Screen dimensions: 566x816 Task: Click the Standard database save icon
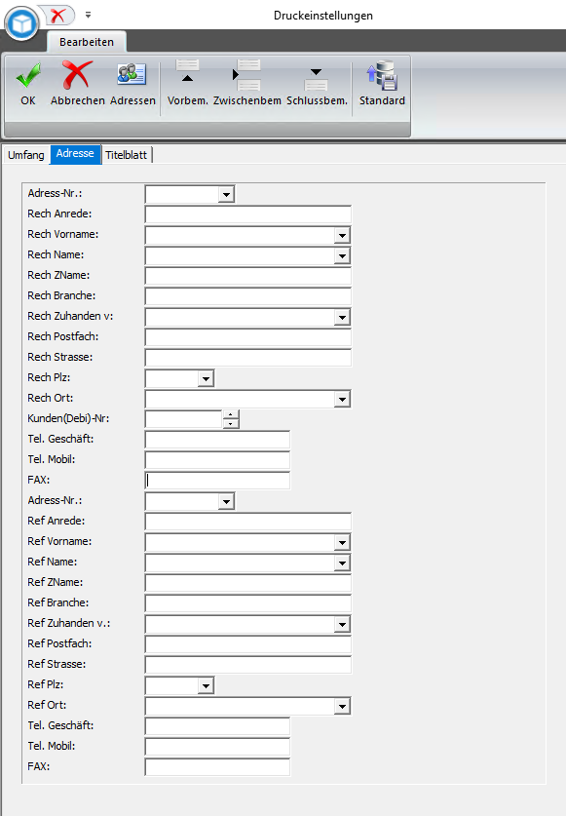[382, 75]
